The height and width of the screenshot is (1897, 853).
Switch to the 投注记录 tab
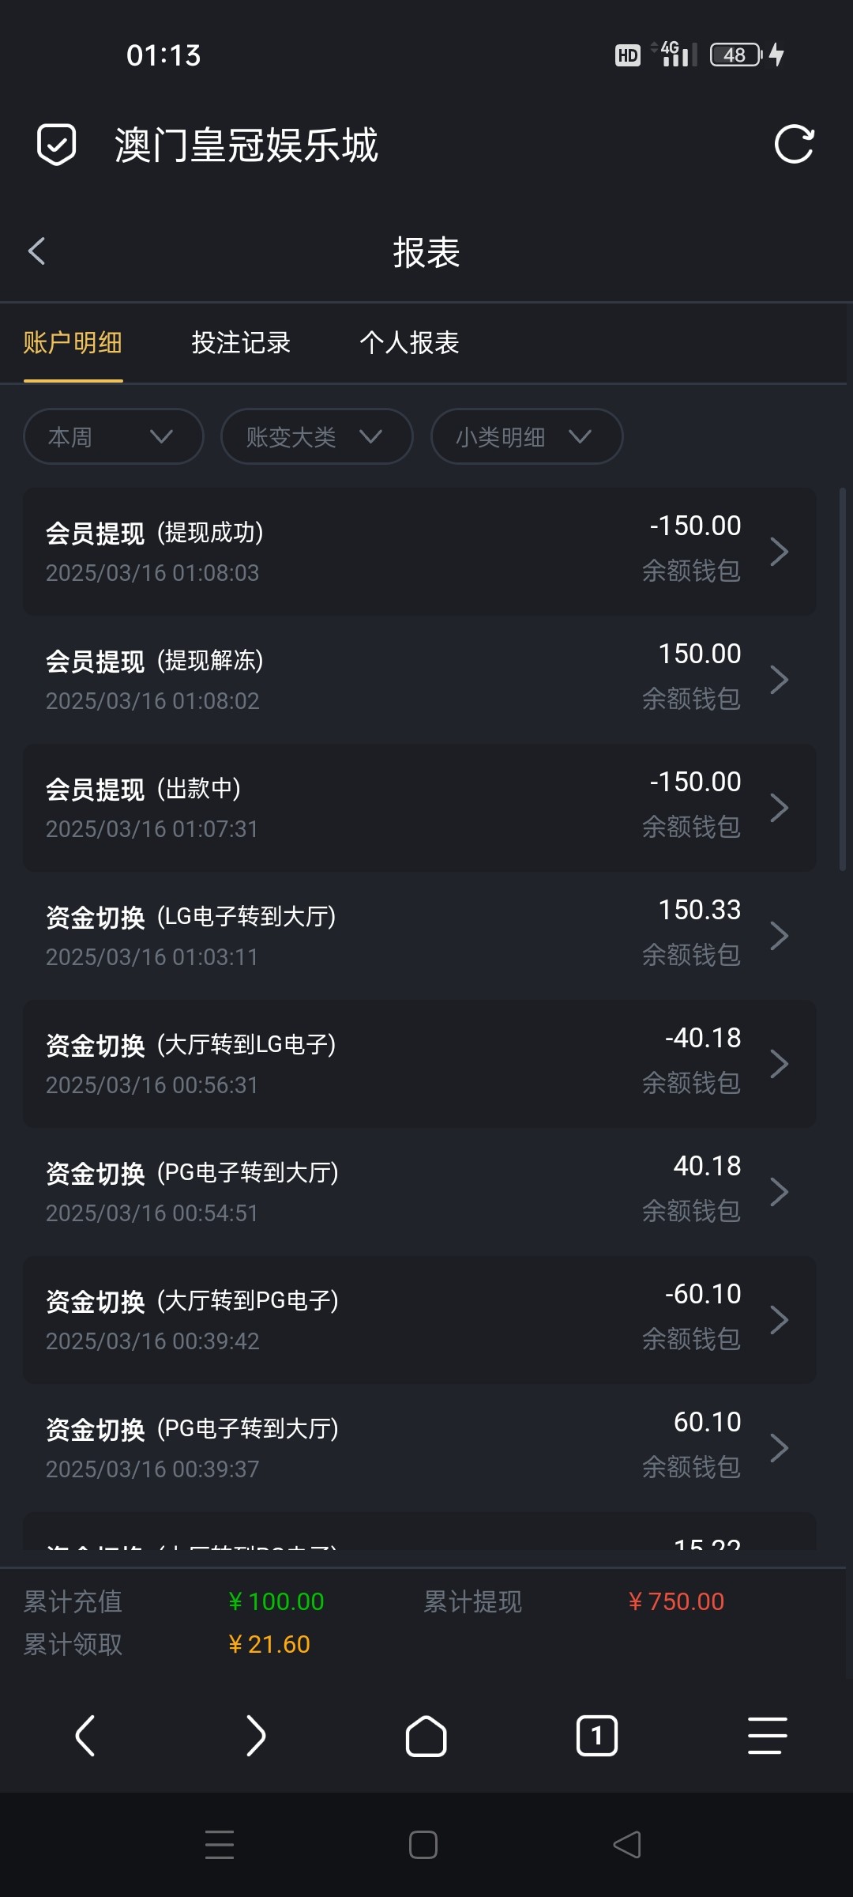pyautogui.click(x=241, y=343)
